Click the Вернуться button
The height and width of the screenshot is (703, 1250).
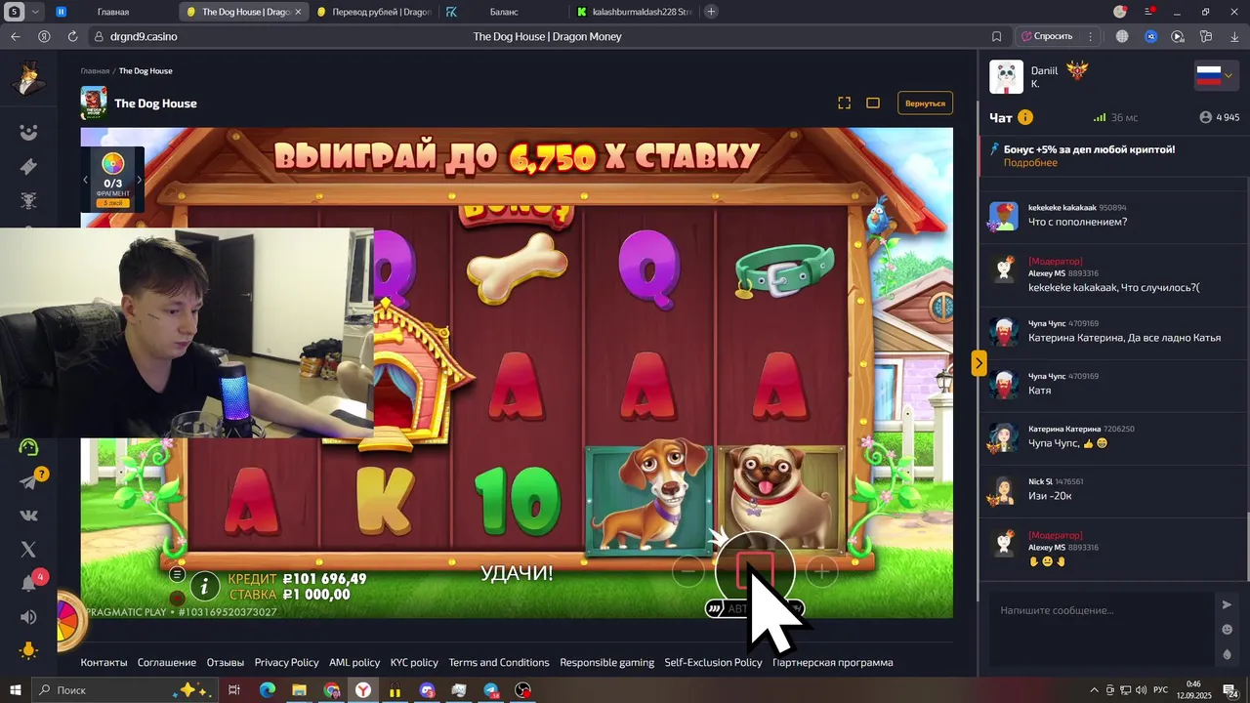(925, 103)
